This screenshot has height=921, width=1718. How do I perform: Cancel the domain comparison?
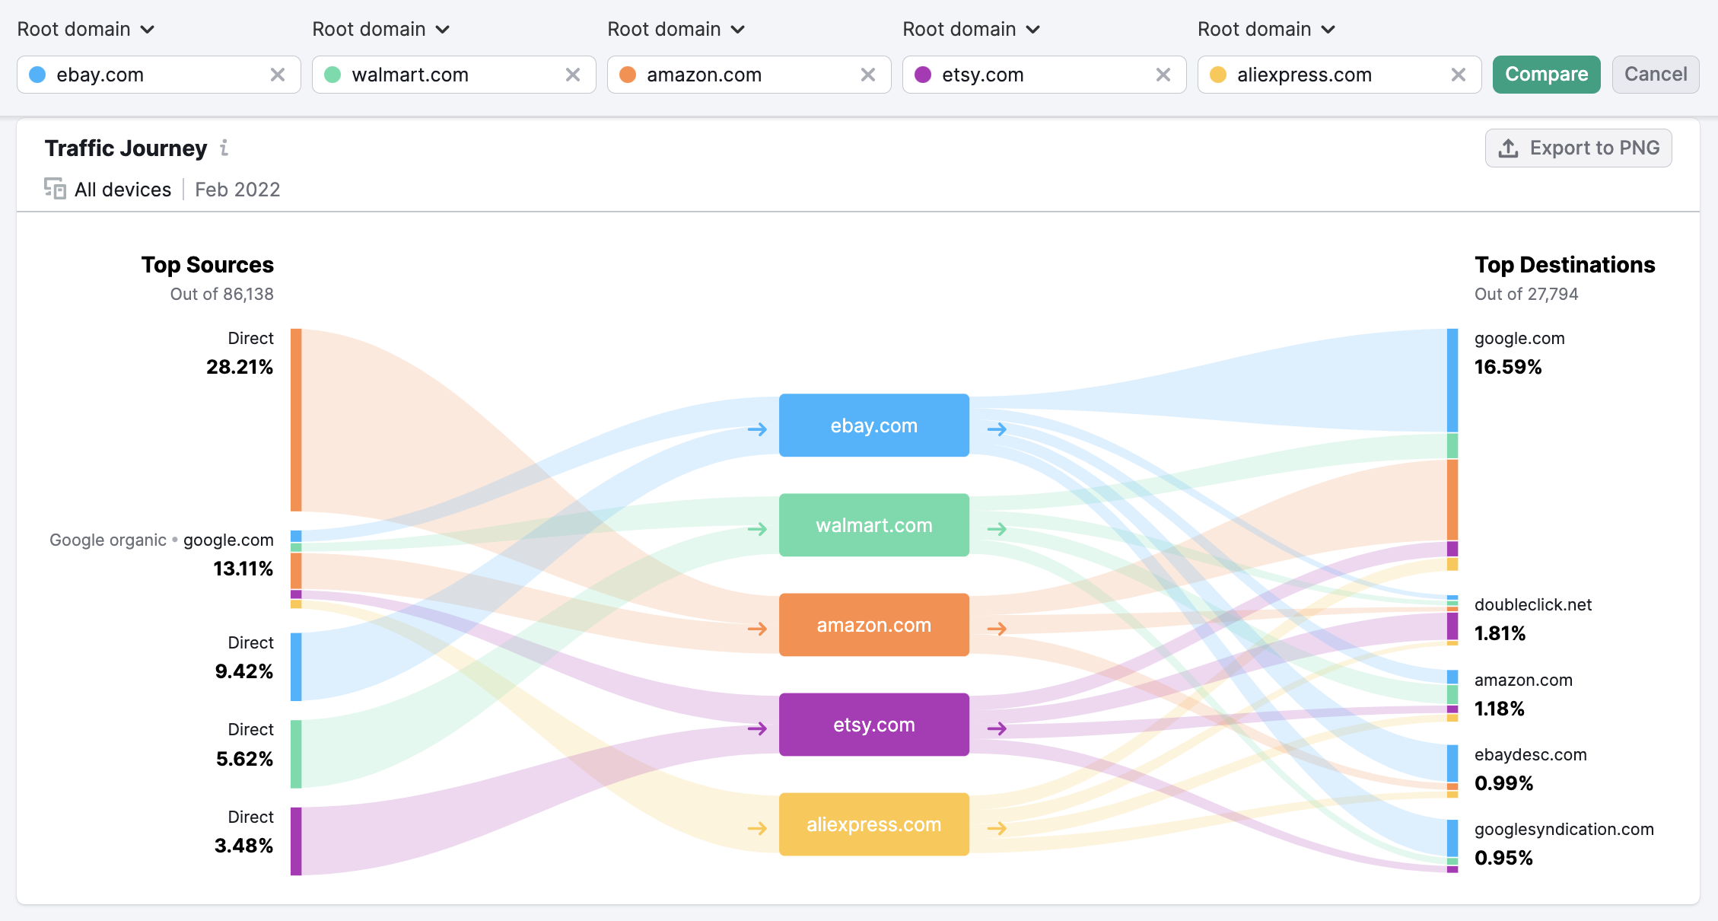[x=1656, y=75]
